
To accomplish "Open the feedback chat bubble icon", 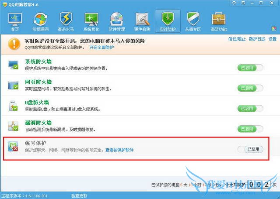I will [x=234, y=3].
